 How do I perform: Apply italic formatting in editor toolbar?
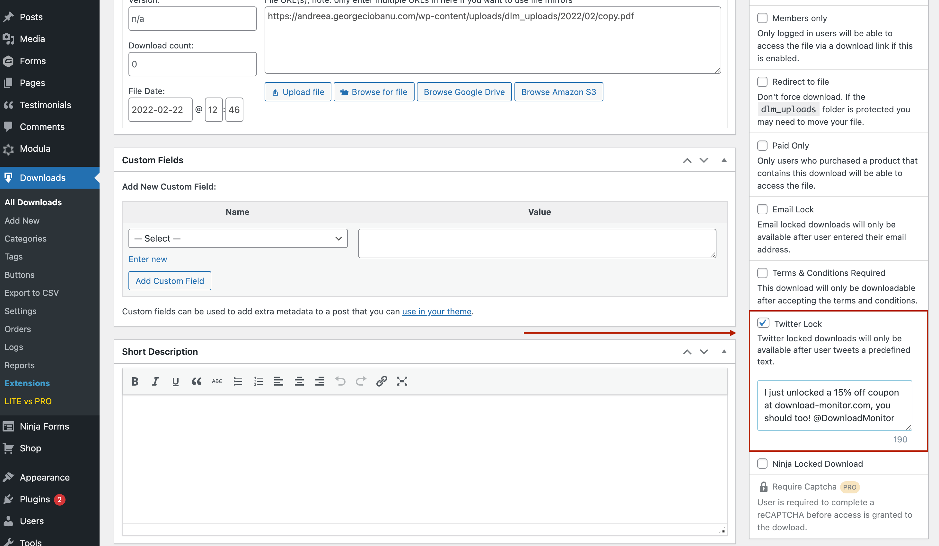155,381
